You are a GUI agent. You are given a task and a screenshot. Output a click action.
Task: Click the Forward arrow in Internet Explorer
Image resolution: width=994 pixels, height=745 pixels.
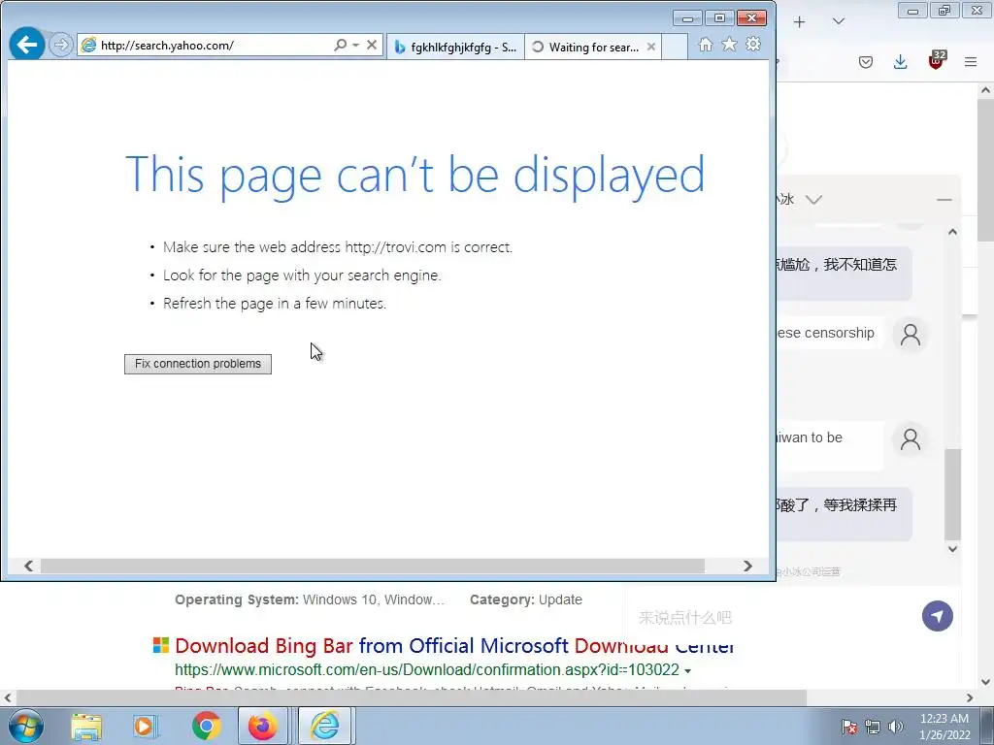click(x=61, y=45)
